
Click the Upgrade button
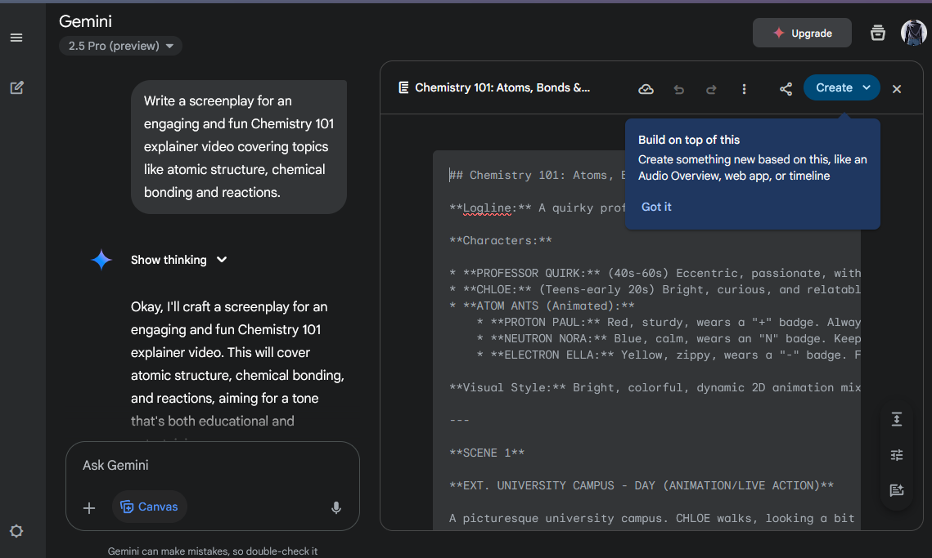802,33
